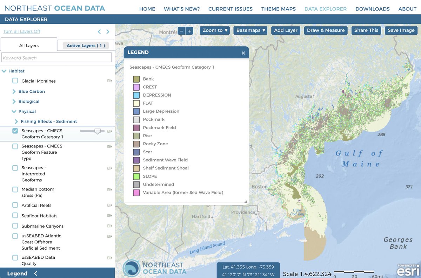Click the SLOPE legend color swatch

click(x=136, y=176)
